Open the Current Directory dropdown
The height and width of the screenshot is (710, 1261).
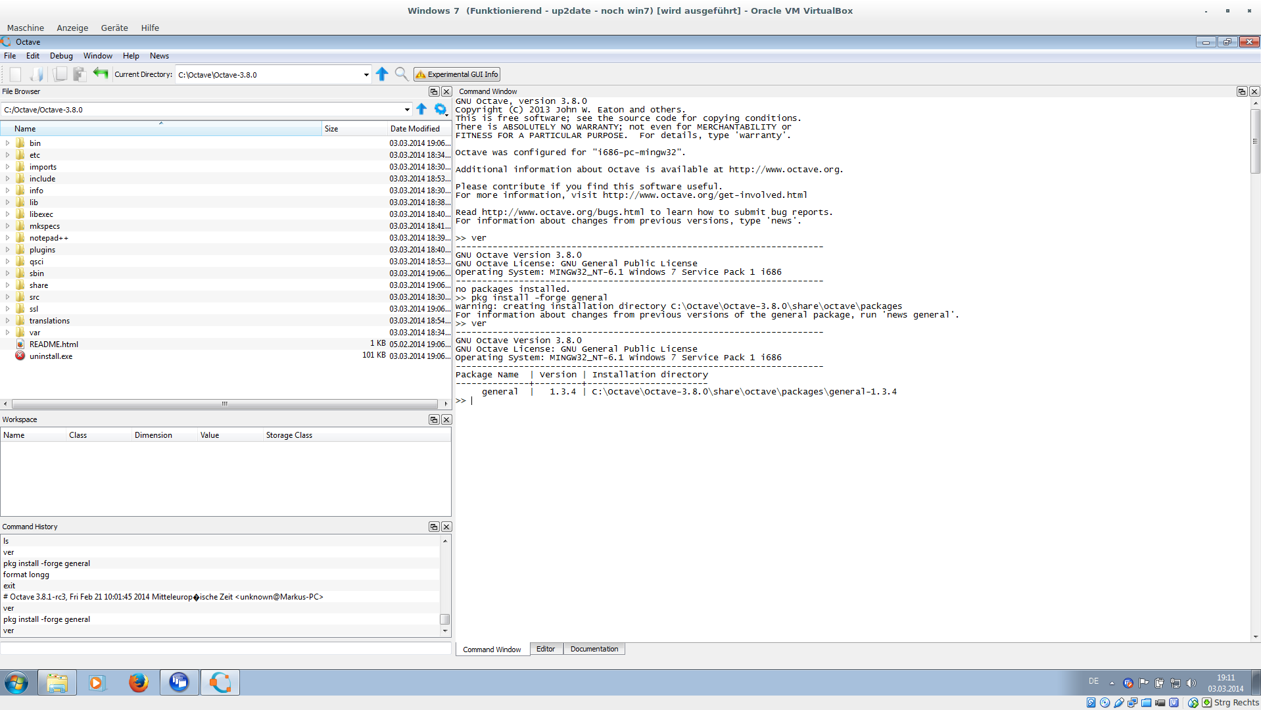tap(366, 75)
